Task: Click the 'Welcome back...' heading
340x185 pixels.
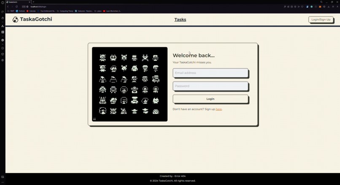Action: pos(194,55)
